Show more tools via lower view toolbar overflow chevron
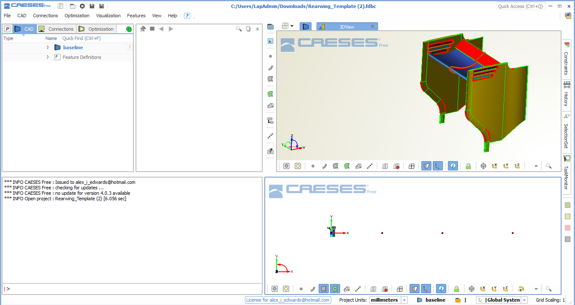The image size is (575, 305). coord(536,289)
